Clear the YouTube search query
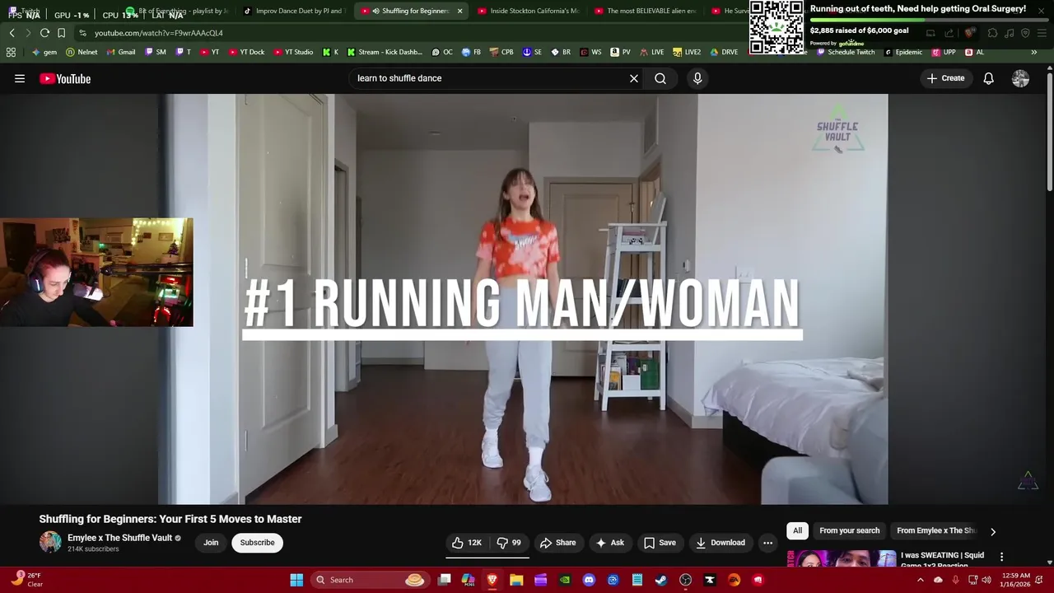The height and width of the screenshot is (593, 1054). pyautogui.click(x=634, y=78)
